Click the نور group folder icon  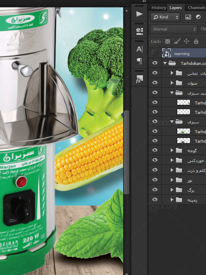[x=179, y=180]
